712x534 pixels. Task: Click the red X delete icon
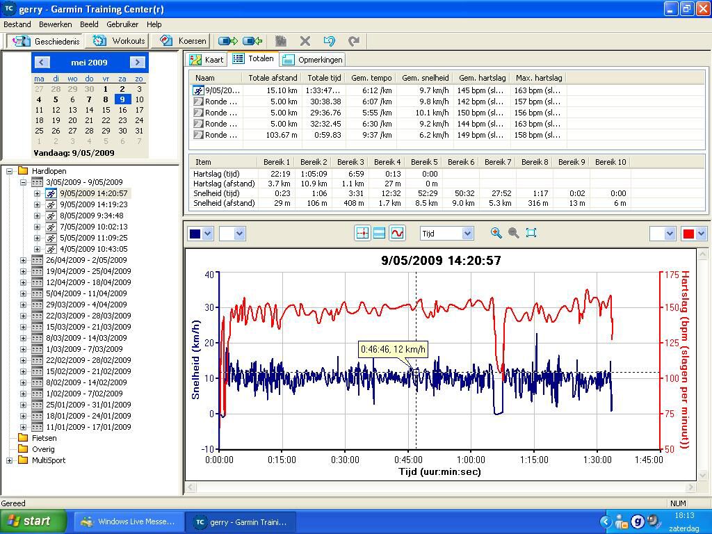(x=305, y=41)
